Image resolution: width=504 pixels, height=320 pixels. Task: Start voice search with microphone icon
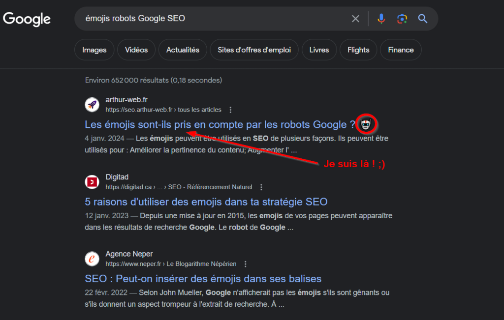381,19
